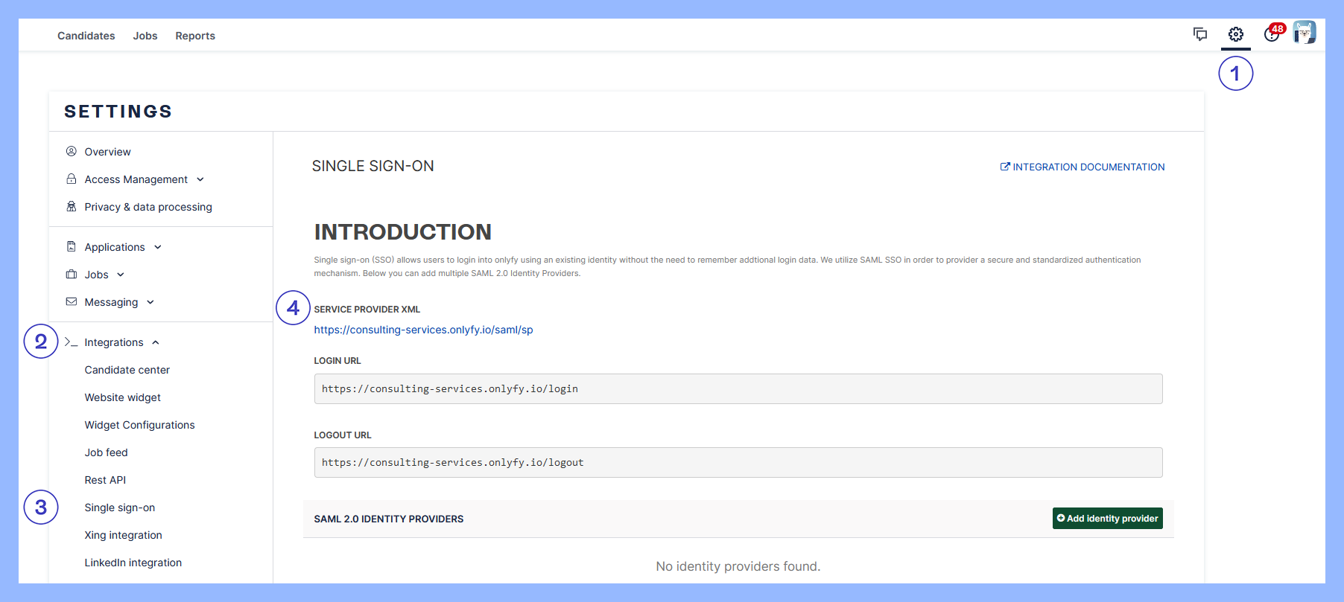This screenshot has width=1344, height=602.
Task: Click the Login URL field
Action: (x=738, y=389)
